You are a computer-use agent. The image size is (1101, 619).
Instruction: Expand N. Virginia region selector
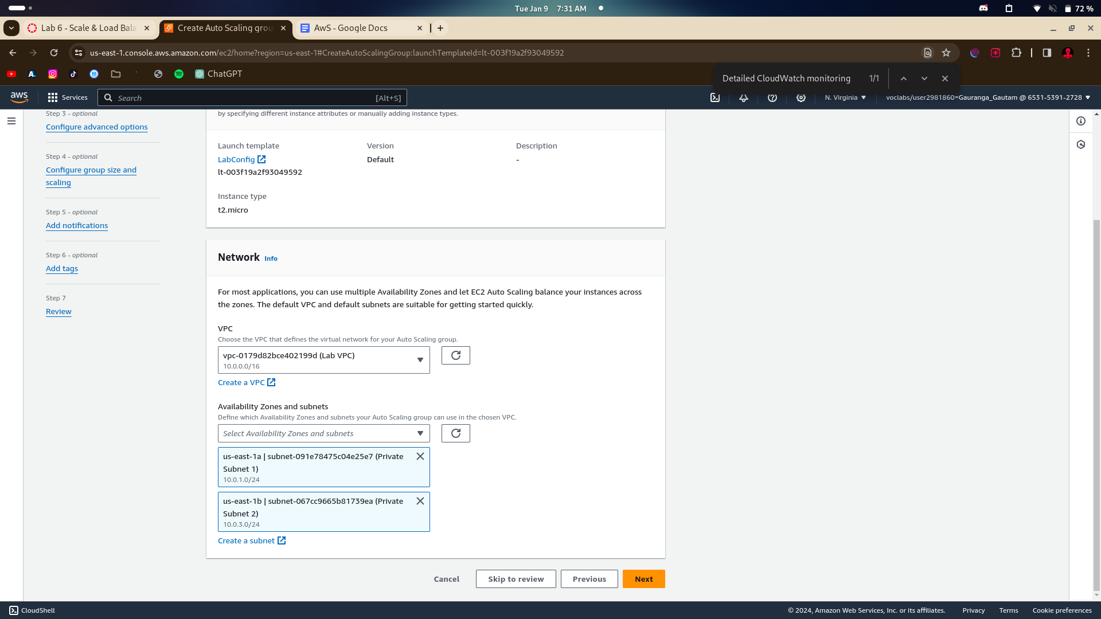click(845, 97)
